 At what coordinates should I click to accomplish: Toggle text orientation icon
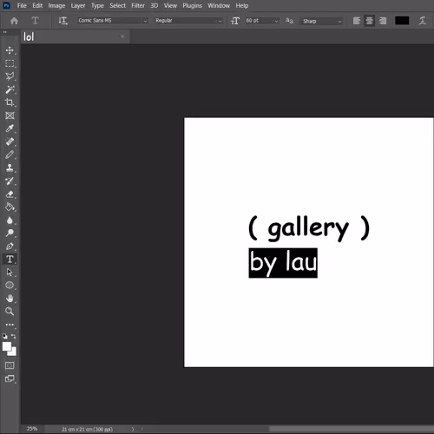click(62, 21)
